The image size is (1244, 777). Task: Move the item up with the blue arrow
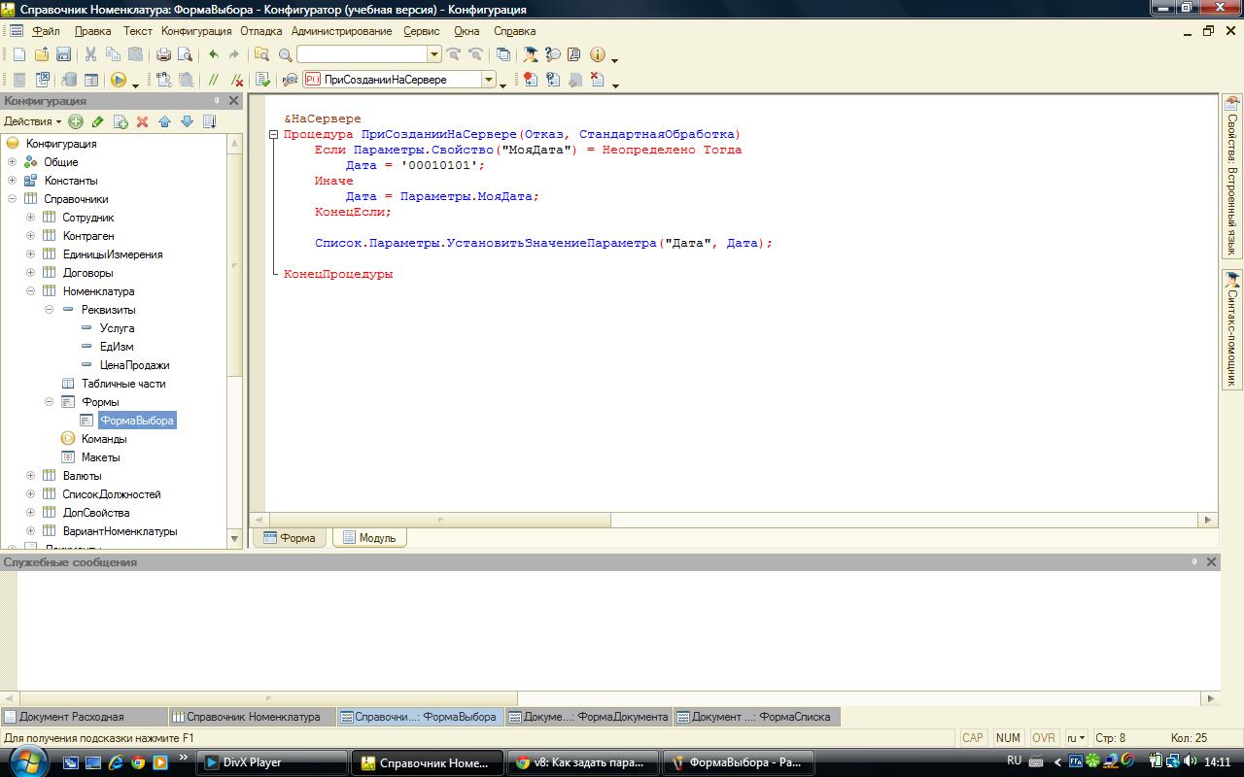164,121
